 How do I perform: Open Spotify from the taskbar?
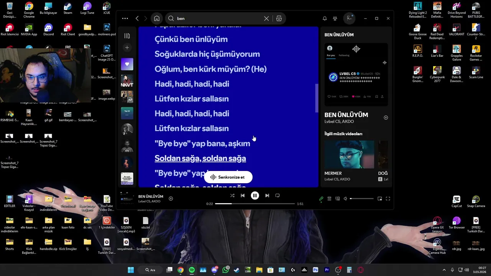[192, 270]
